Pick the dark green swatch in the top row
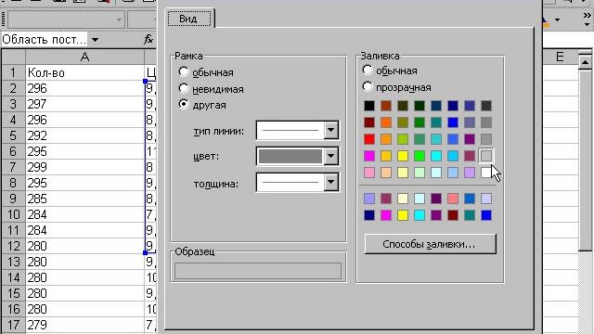This screenshot has height=334, width=594. pyautogui.click(x=420, y=106)
